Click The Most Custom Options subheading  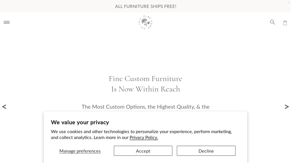pyautogui.click(x=145, y=107)
